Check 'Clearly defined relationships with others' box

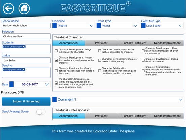pos(56,71)
